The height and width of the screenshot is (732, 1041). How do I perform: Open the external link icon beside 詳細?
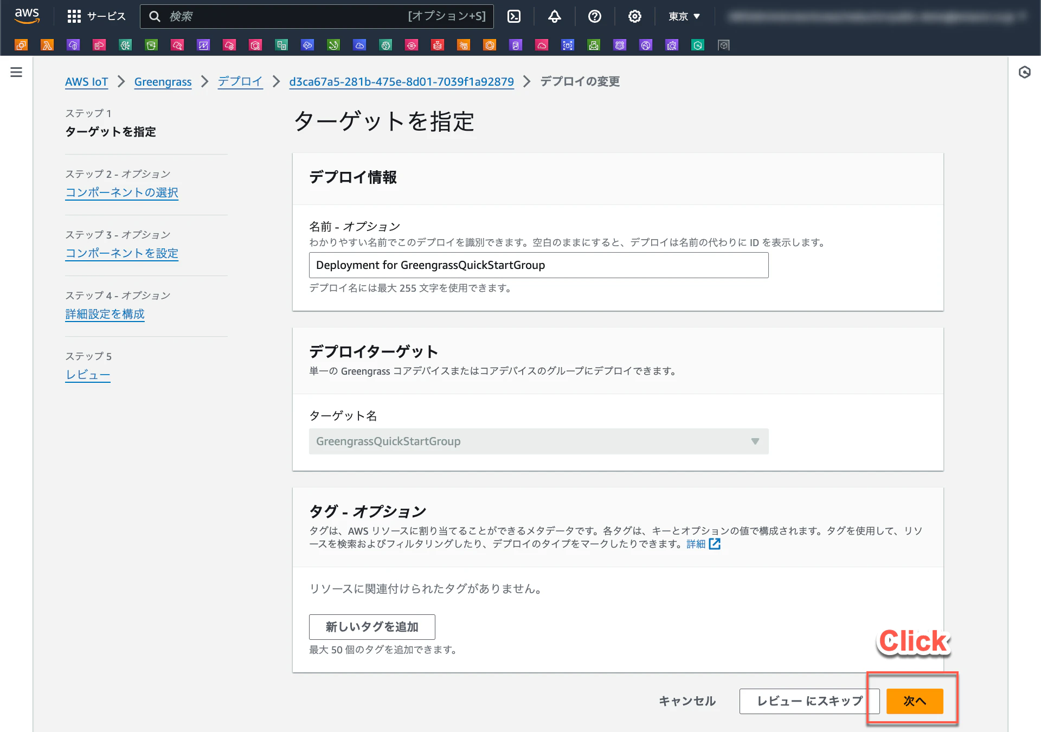(715, 544)
